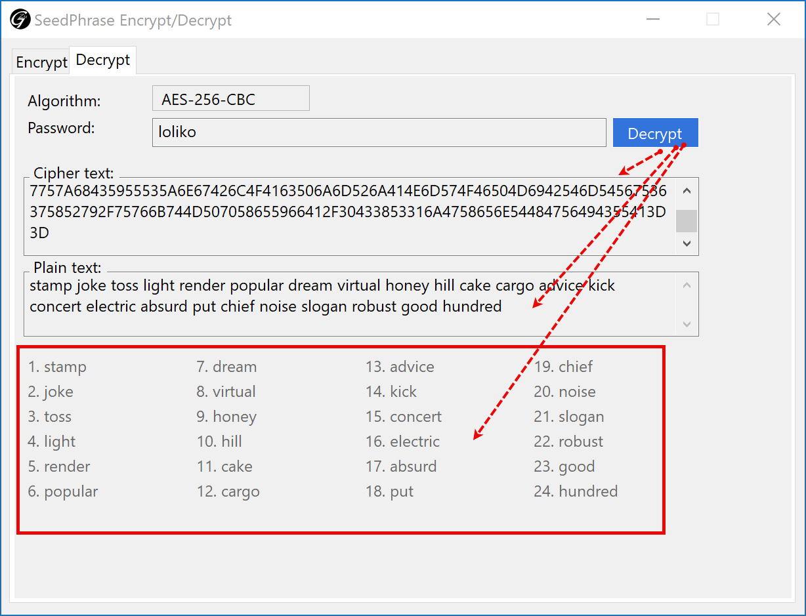Click the word label '12. cargo'
Image resolution: width=806 pixels, height=616 pixels.
tap(228, 491)
